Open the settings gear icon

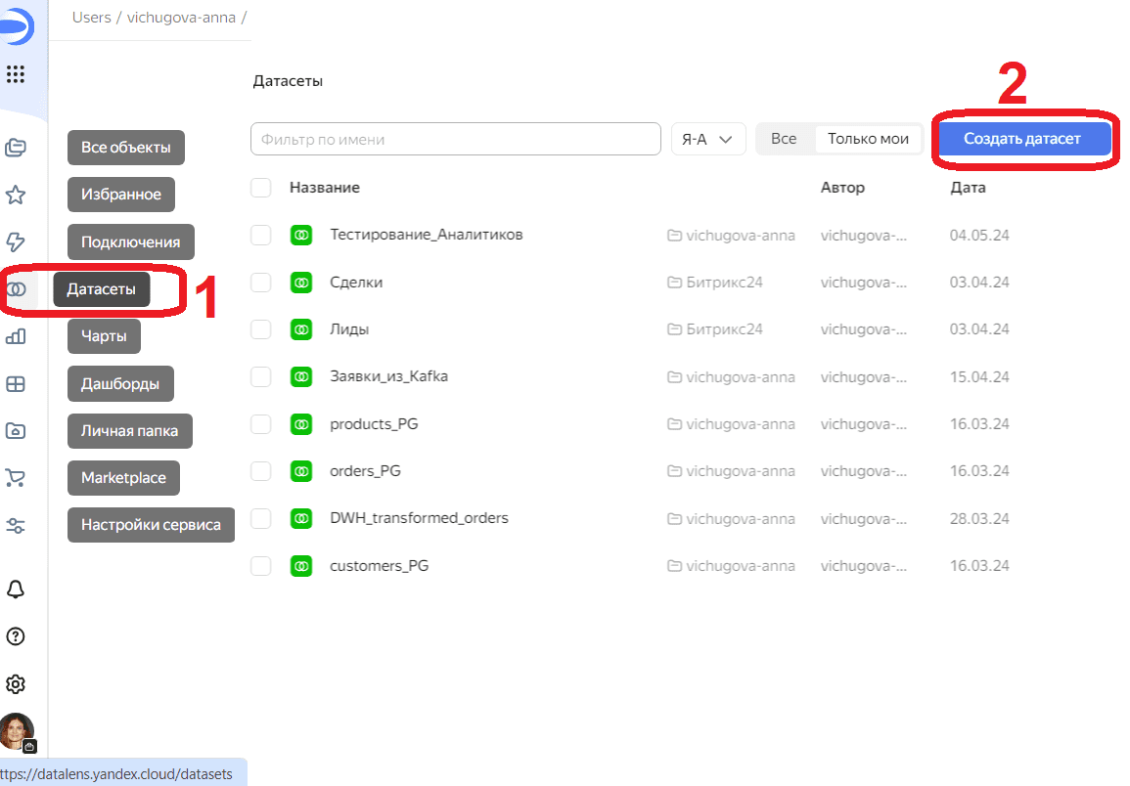15,683
